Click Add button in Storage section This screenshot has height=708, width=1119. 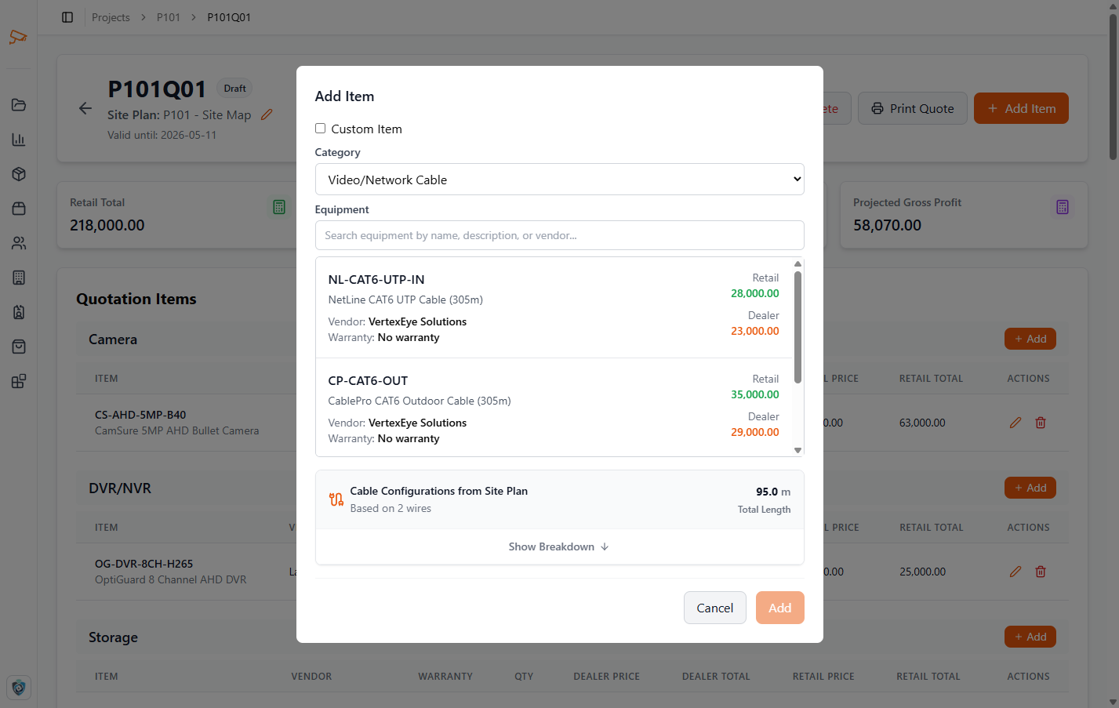click(1030, 637)
